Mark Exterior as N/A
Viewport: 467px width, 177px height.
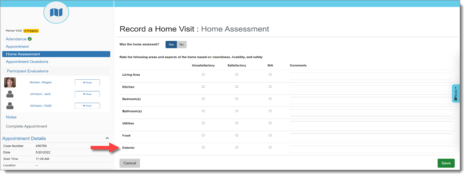(x=270, y=148)
